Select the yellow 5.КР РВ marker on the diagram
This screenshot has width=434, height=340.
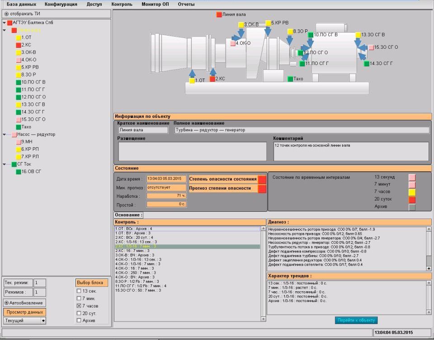[x=268, y=23]
